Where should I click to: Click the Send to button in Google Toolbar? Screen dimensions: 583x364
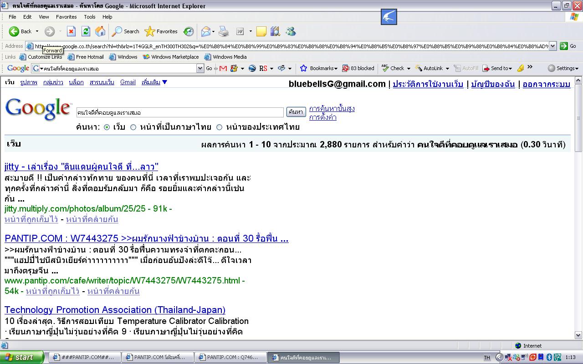pos(497,68)
